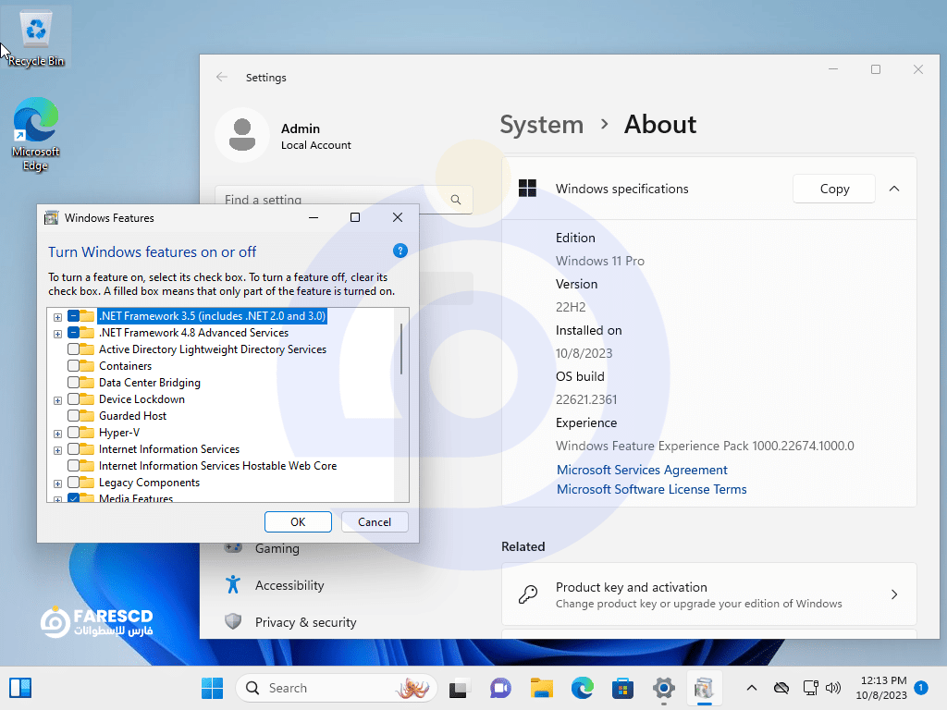Show hidden system tray icons

click(751, 688)
